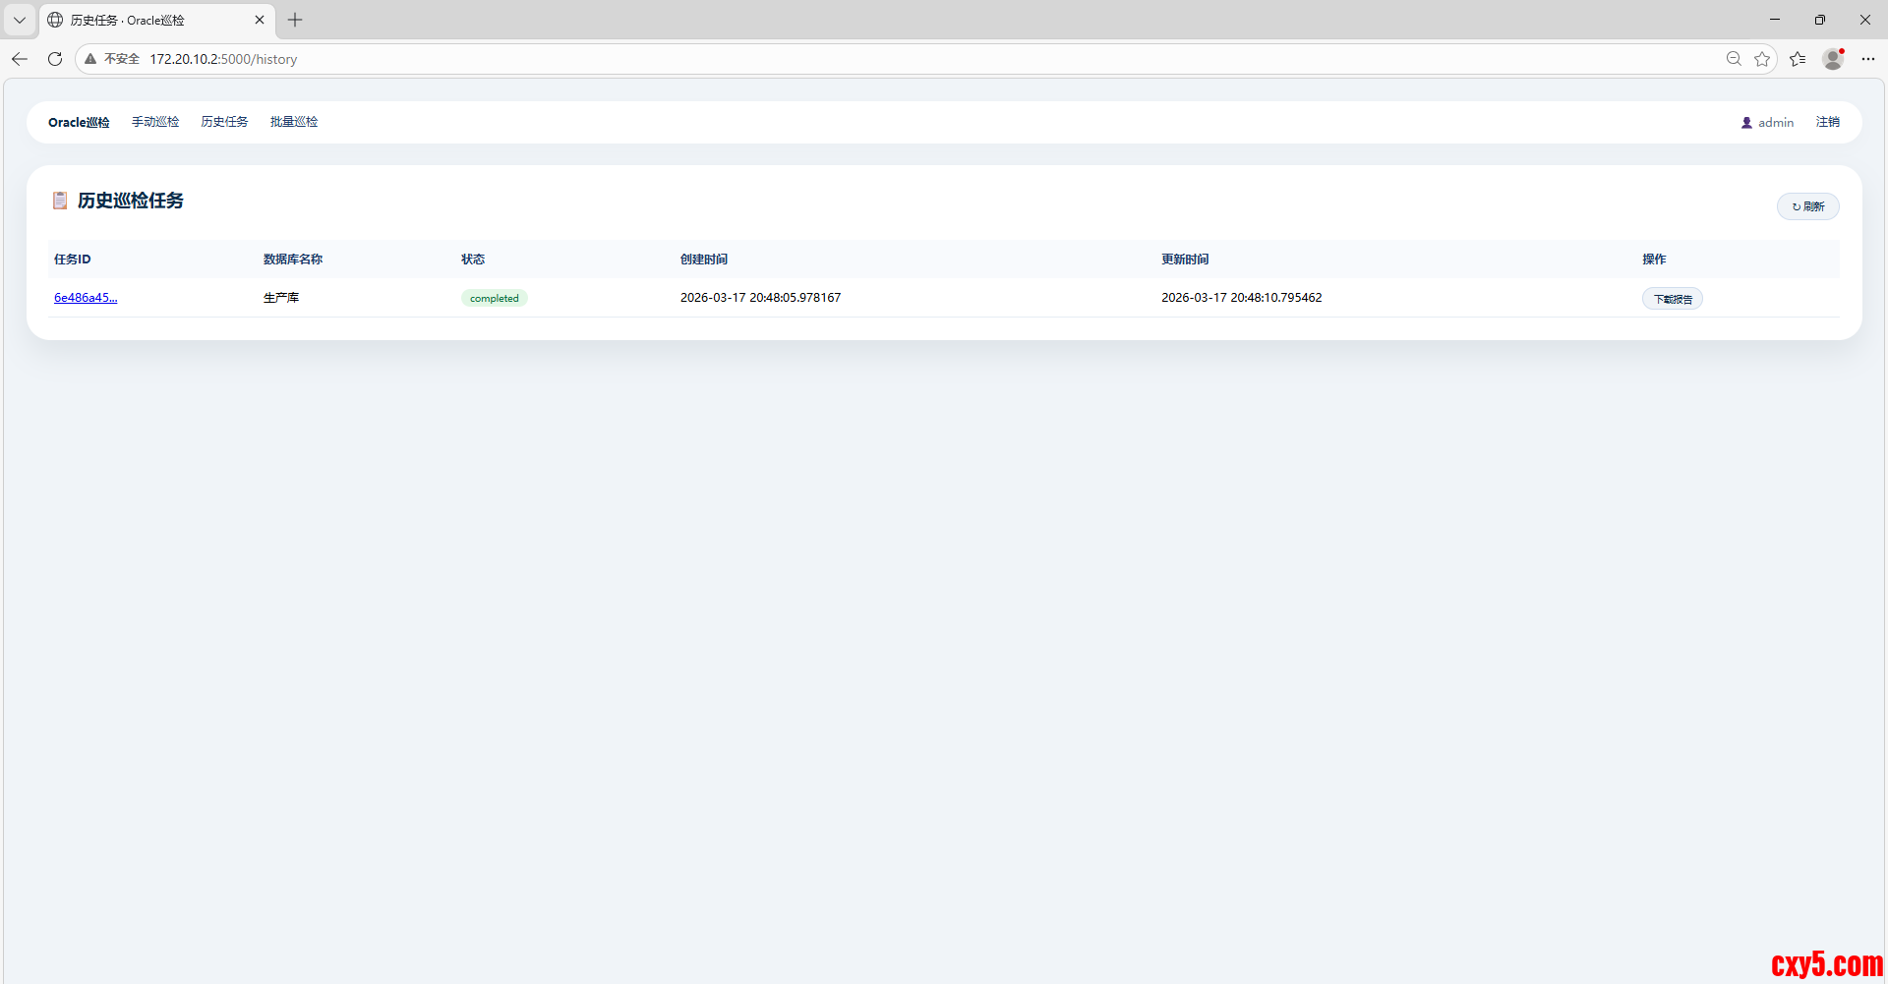Click the zoom magnifier icon in address bar
The height and width of the screenshot is (984, 1888).
1734,59
